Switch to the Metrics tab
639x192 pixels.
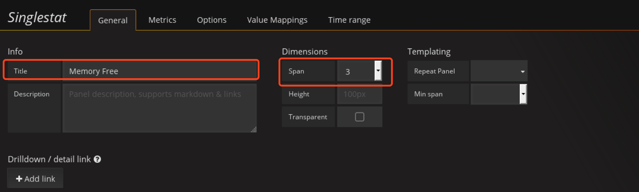click(162, 20)
